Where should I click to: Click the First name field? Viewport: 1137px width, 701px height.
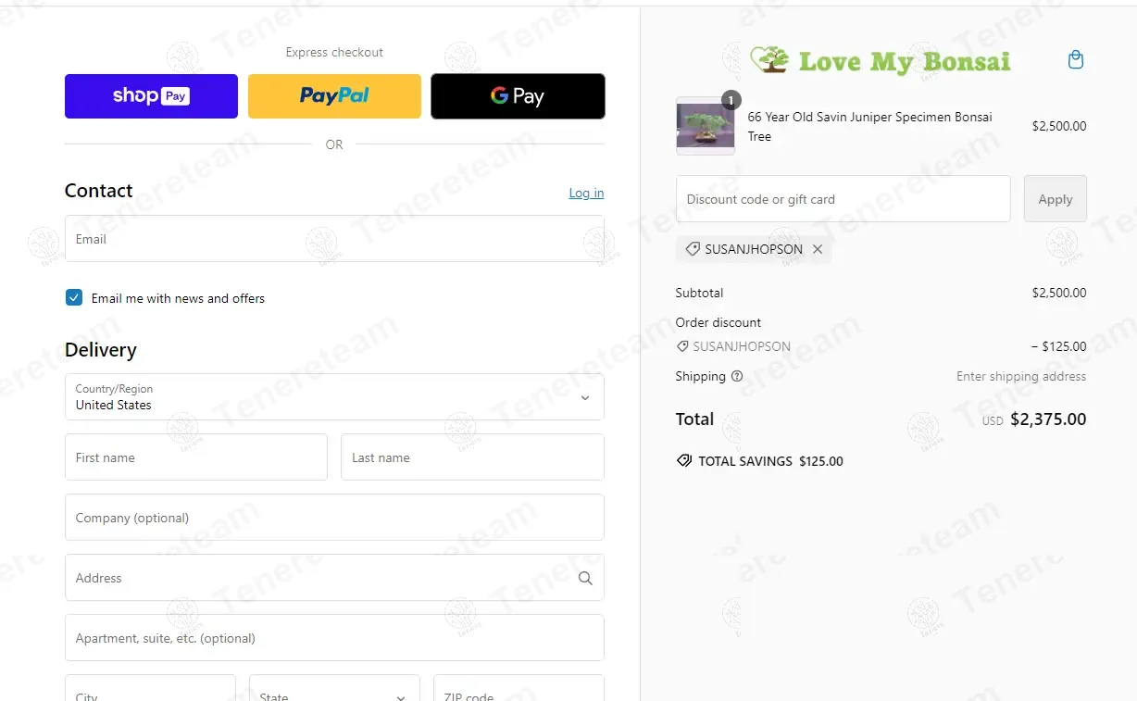pyautogui.click(x=196, y=457)
